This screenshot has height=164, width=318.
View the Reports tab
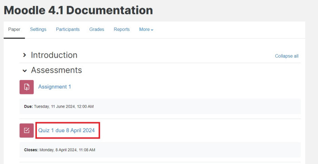click(122, 30)
